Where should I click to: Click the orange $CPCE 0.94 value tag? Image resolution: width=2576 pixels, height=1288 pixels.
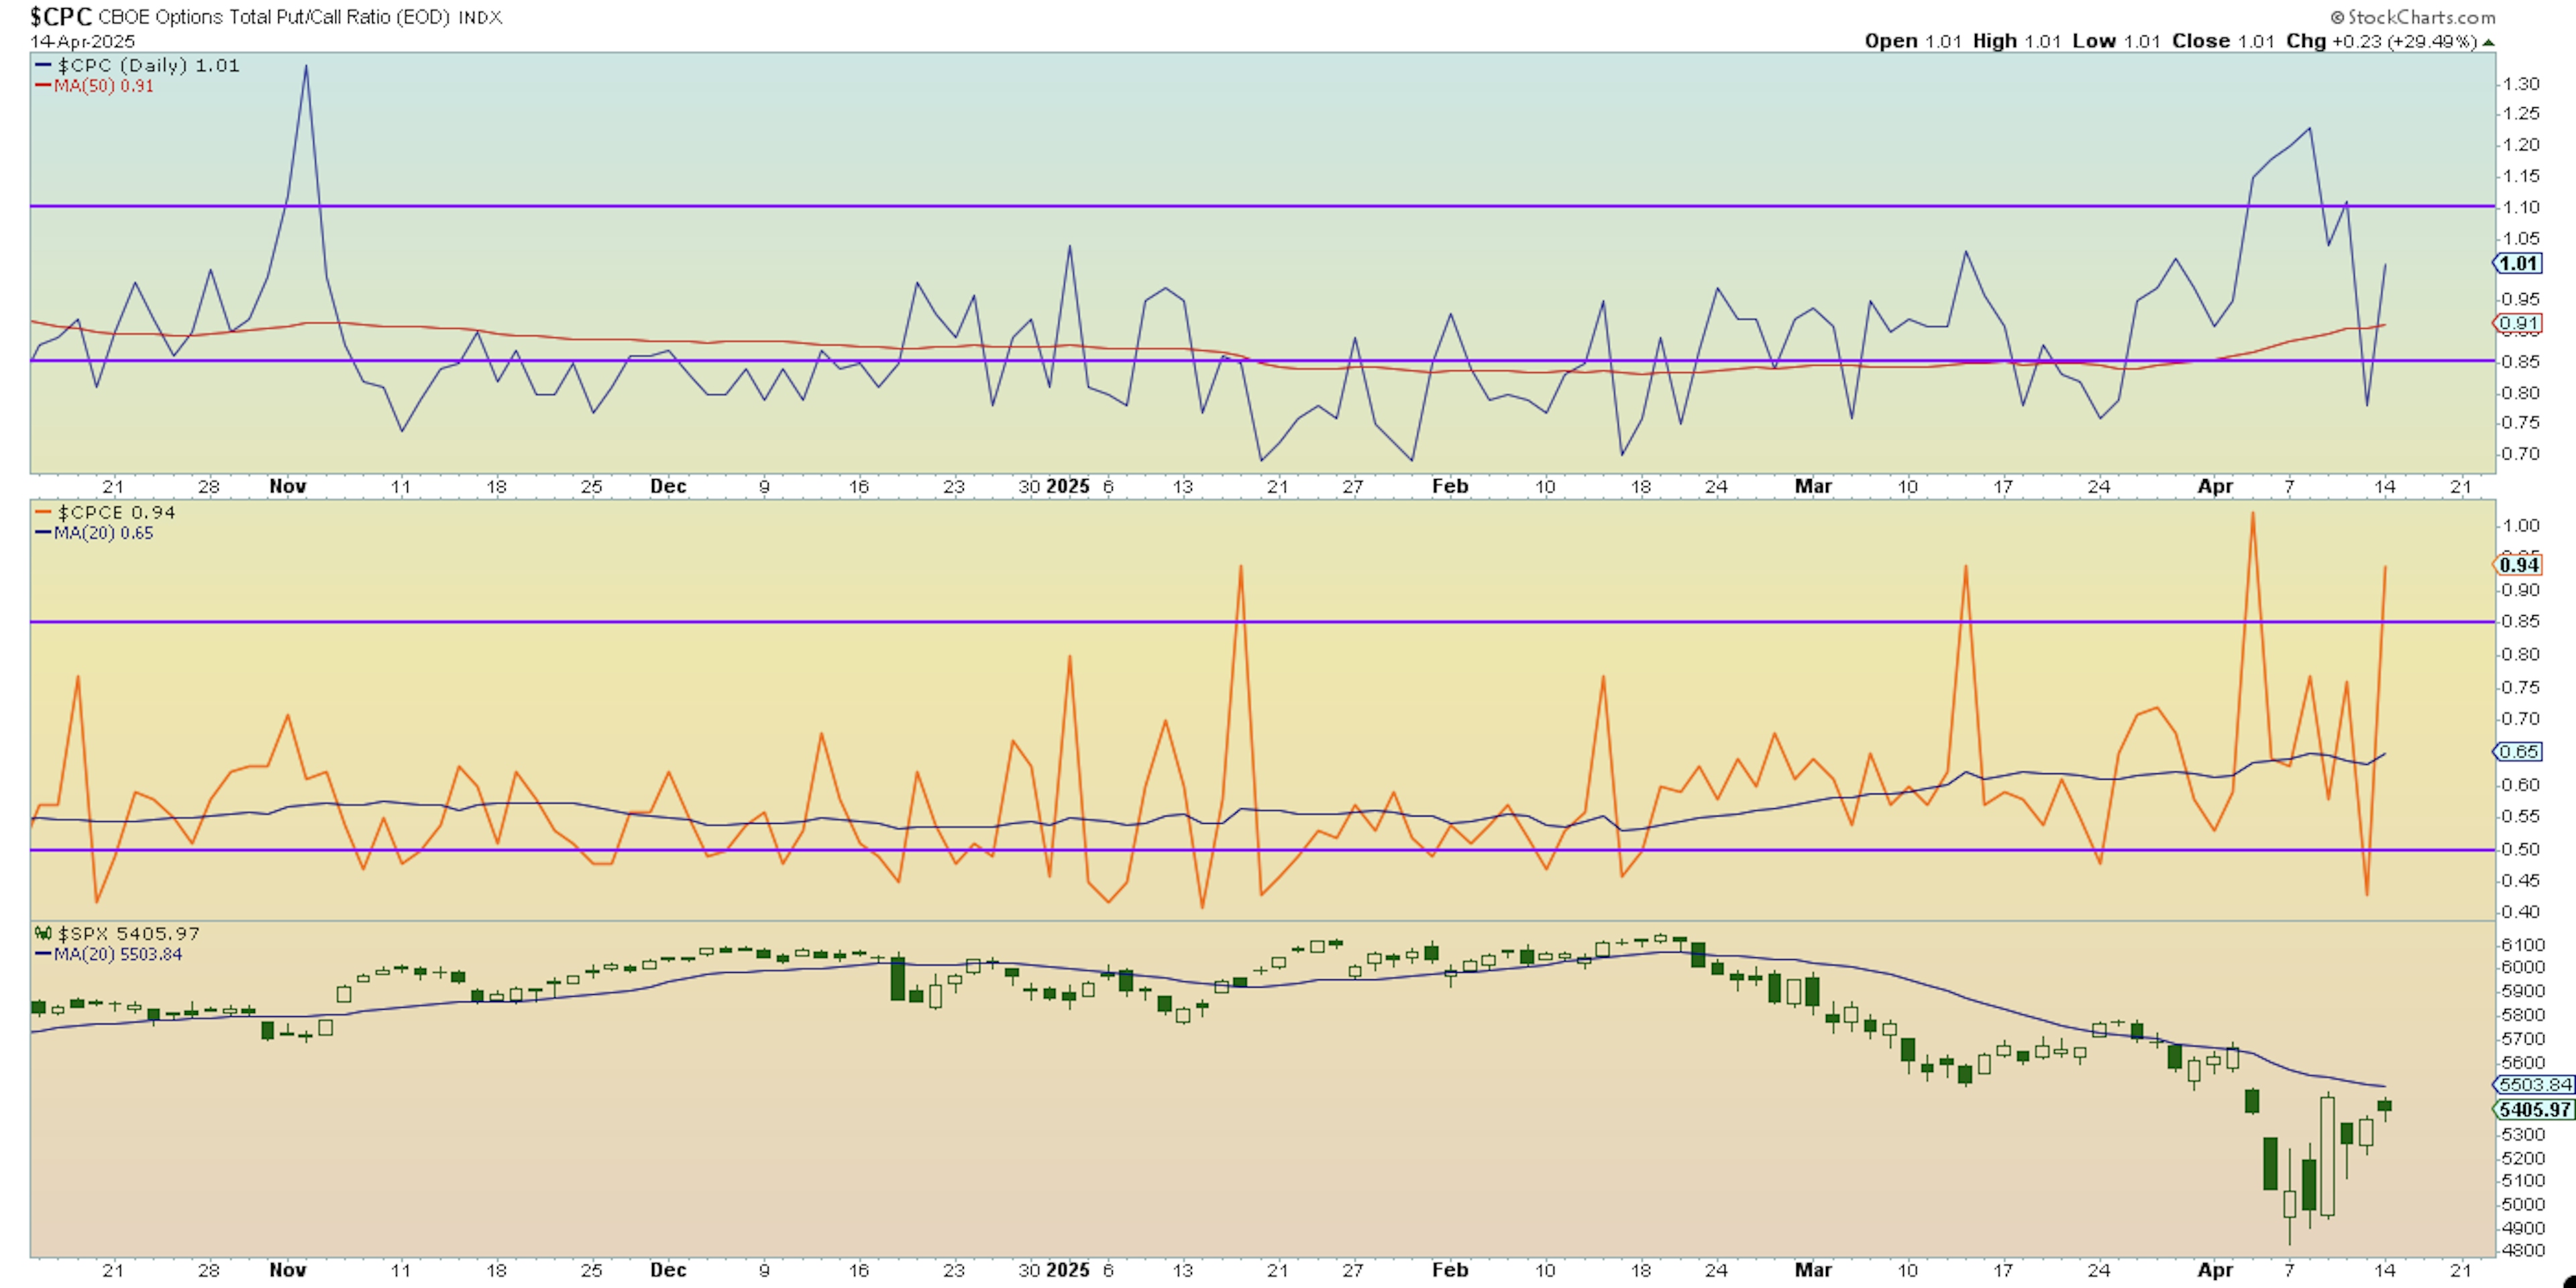pyautogui.click(x=2518, y=565)
